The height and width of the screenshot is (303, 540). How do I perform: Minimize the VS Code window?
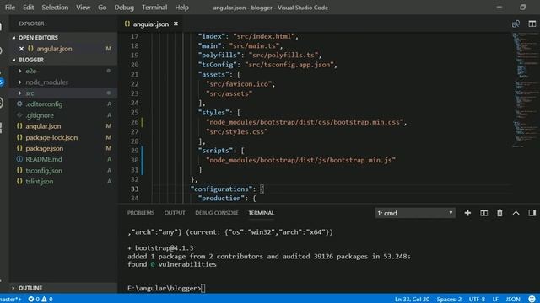click(499, 8)
